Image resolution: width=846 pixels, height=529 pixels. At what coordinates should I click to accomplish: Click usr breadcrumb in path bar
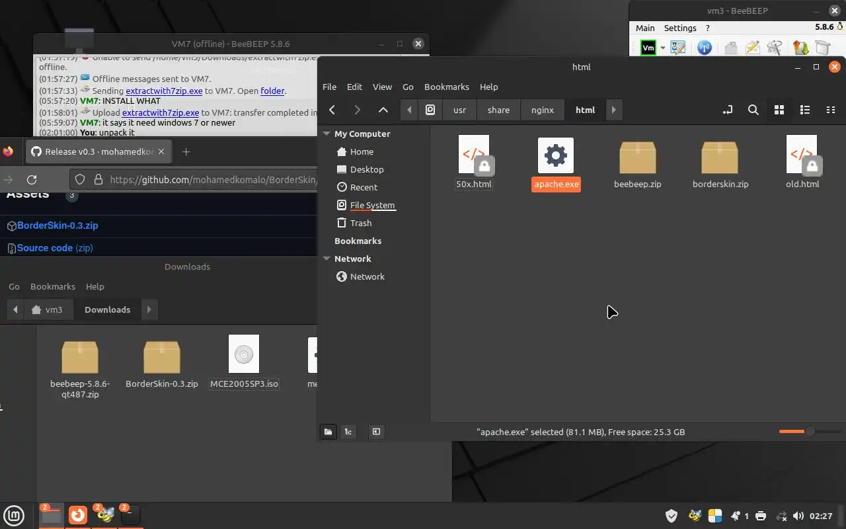(459, 110)
